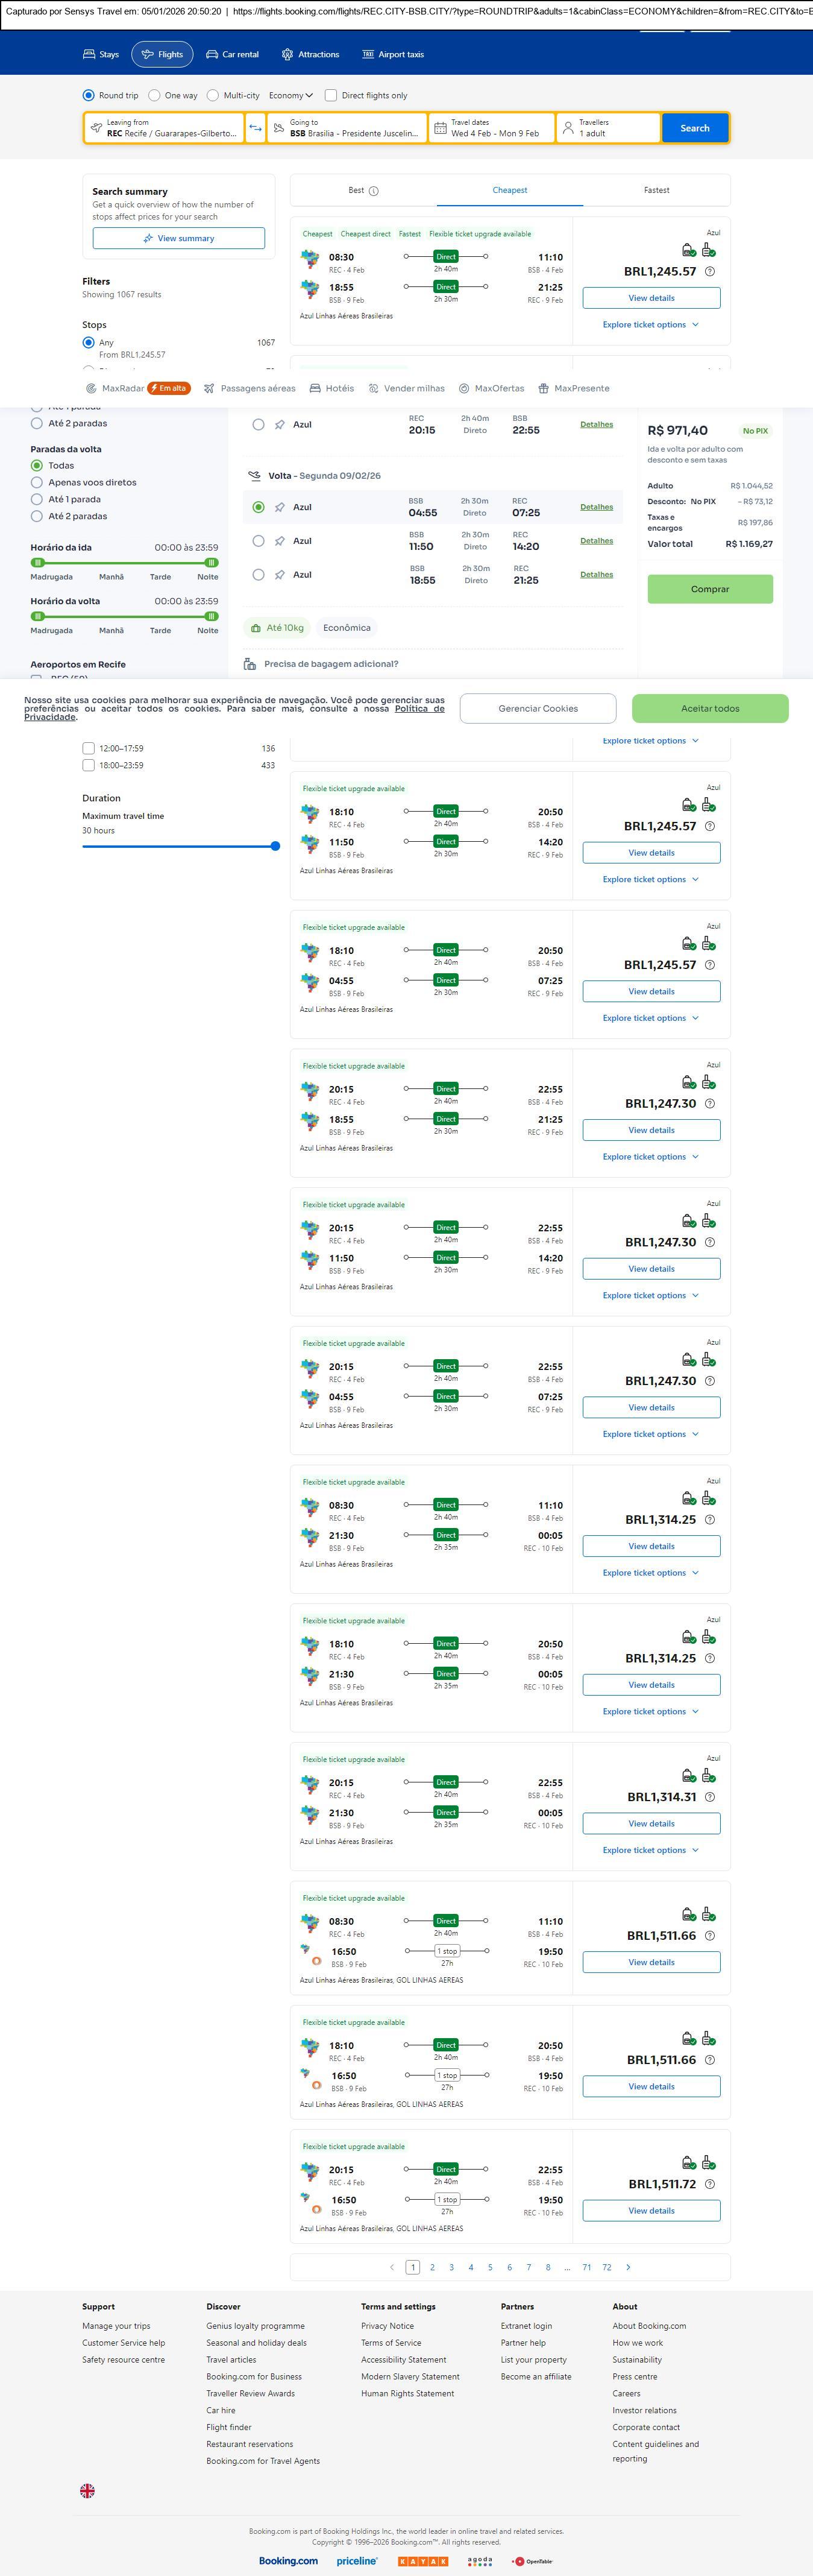Image resolution: width=813 pixels, height=2576 pixels.
Task: Click the MaxRadar icon in the navigation bar
Action: [x=91, y=389]
